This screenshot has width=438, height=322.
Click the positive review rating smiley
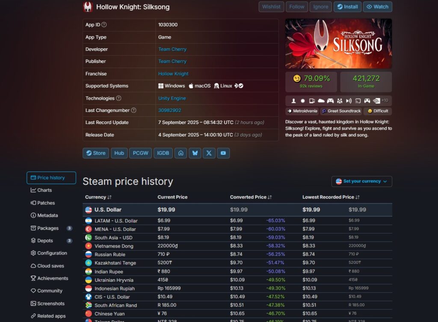click(297, 79)
